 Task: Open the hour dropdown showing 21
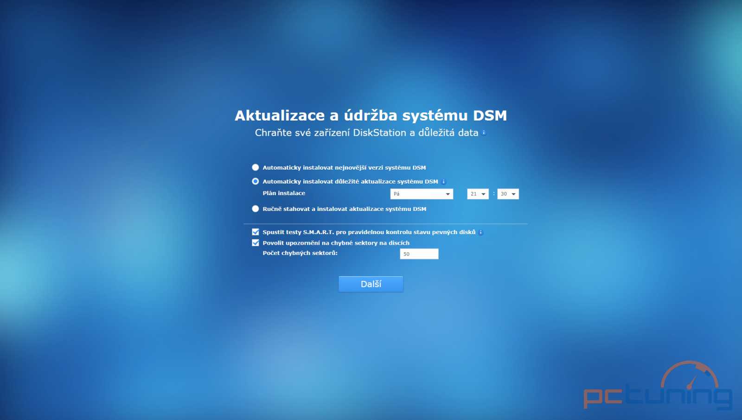point(478,194)
